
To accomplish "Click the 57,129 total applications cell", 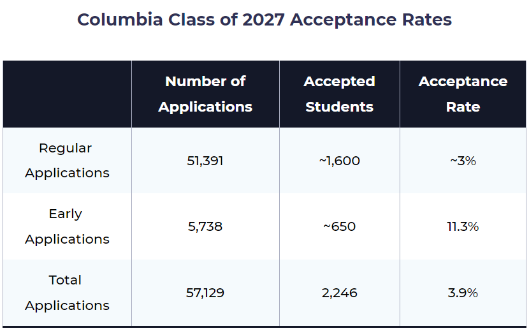I will 205,293.
